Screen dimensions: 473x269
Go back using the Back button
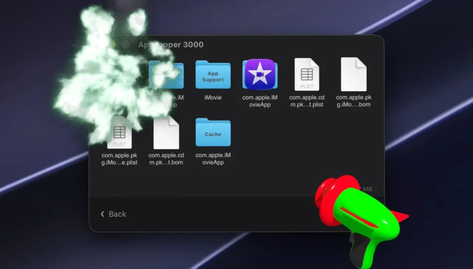coord(114,214)
